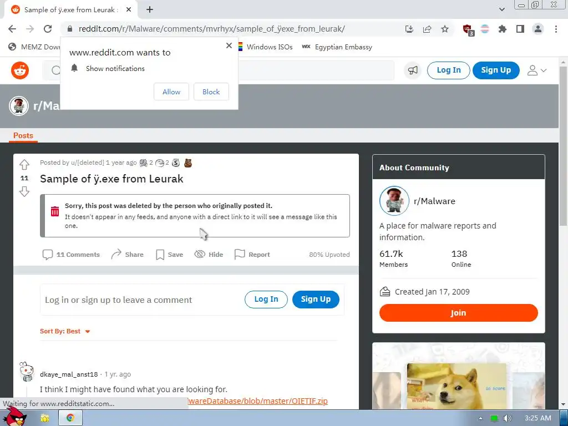Viewport: 568px width, 426px height.
Task: Open the MEMZ Download bookmark
Action: 34,47
